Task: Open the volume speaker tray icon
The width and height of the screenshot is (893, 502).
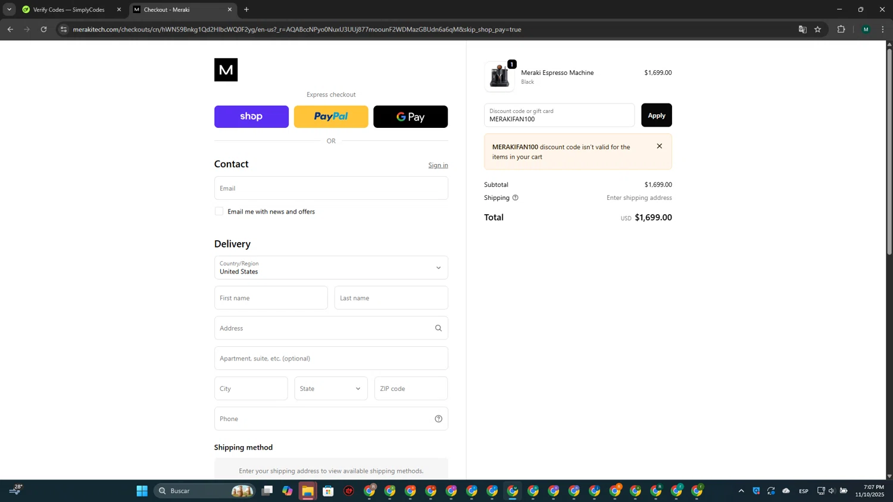Action: pyautogui.click(x=832, y=491)
